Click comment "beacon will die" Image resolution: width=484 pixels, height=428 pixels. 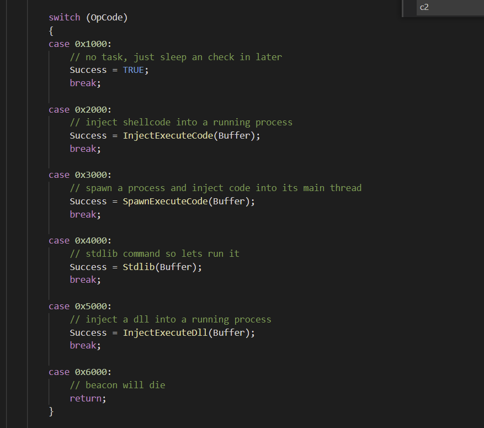118,385
